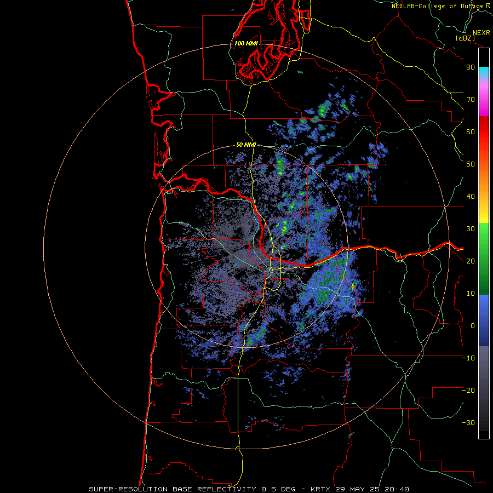Click the "100 NMI" range ring label
Image resolution: width=493 pixels, height=493 pixels.
point(246,43)
